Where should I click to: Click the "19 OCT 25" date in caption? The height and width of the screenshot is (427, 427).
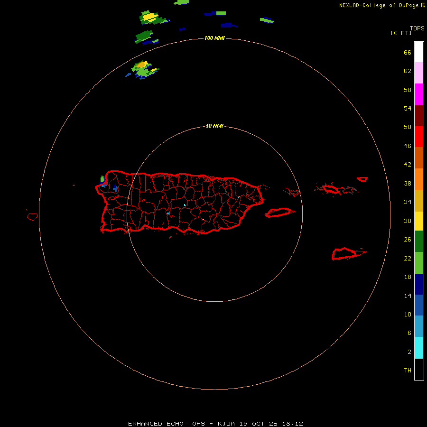pos(259,424)
